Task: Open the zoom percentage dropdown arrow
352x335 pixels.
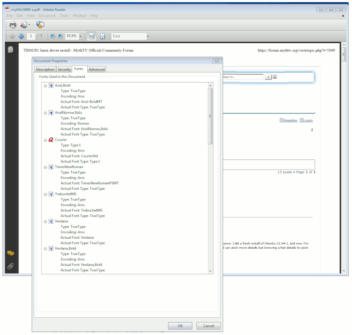Action: pos(80,36)
